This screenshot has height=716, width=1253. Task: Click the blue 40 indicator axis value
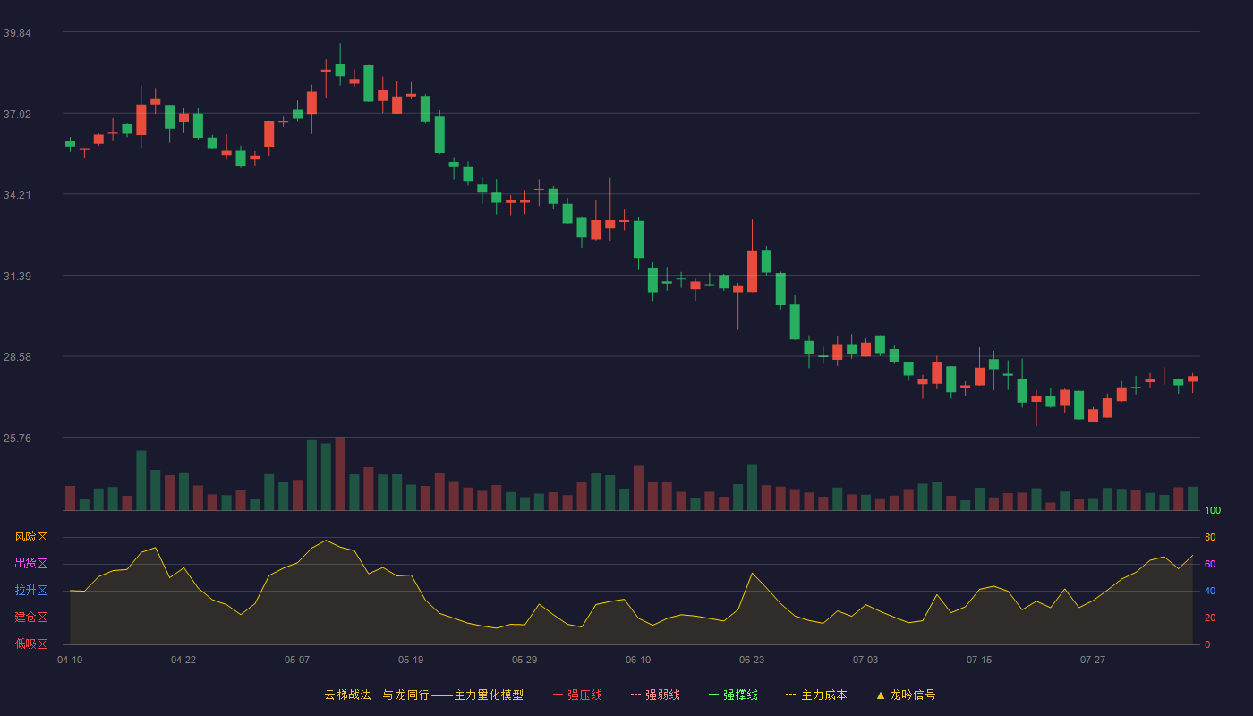pyautogui.click(x=1210, y=591)
